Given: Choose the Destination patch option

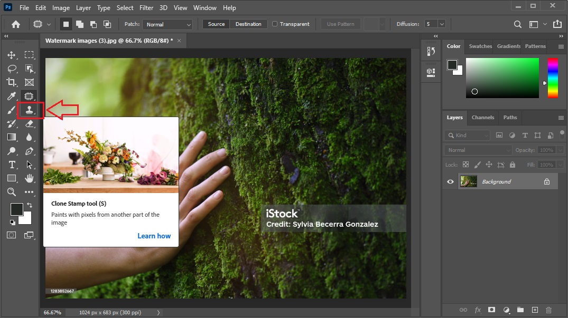Looking at the screenshot, I should (248, 24).
